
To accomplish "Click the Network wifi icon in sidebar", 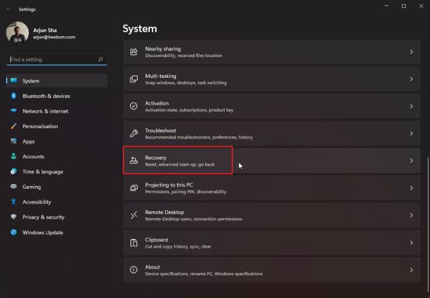I will coord(13,111).
